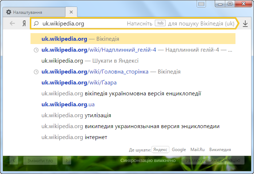254x174 pixels.
Task: Choose Википедия as search engine
Action: pos(220,150)
